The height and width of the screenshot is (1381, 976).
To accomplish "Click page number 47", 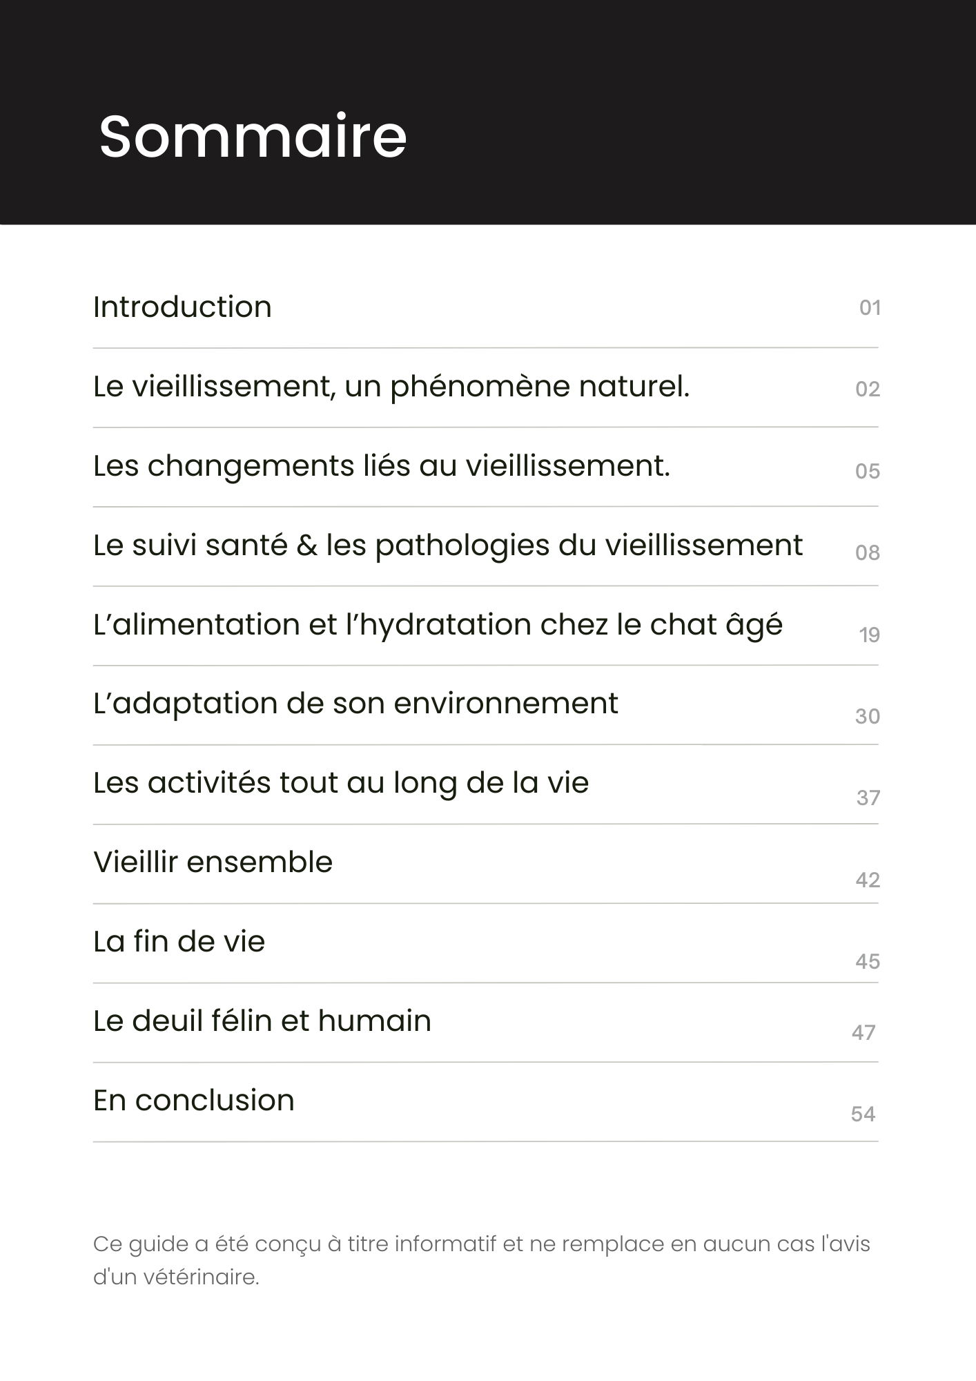I will [863, 1033].
